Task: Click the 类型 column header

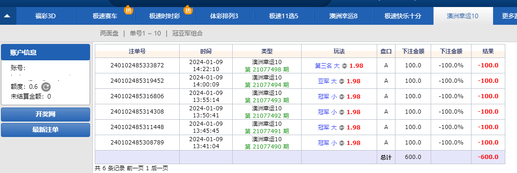Action: pos(267,51)
